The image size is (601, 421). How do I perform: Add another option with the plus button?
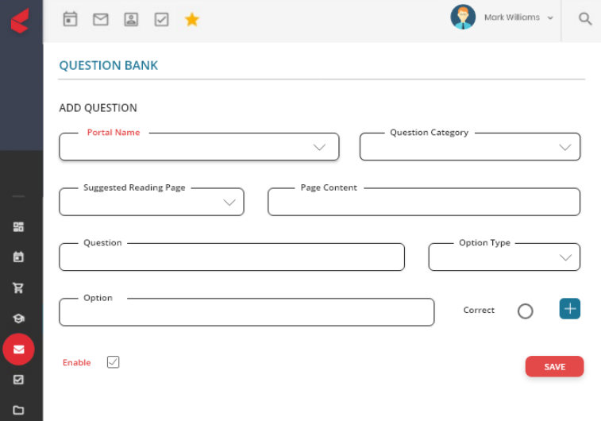[569, 309]
